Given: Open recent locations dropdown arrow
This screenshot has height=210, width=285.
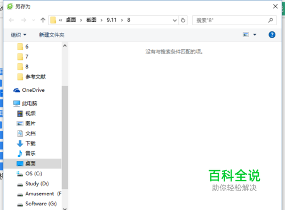Looking at the screenshot, I should 34,20.
